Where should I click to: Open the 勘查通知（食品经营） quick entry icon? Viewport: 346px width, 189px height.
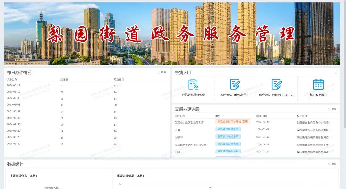tap(235, 85)
